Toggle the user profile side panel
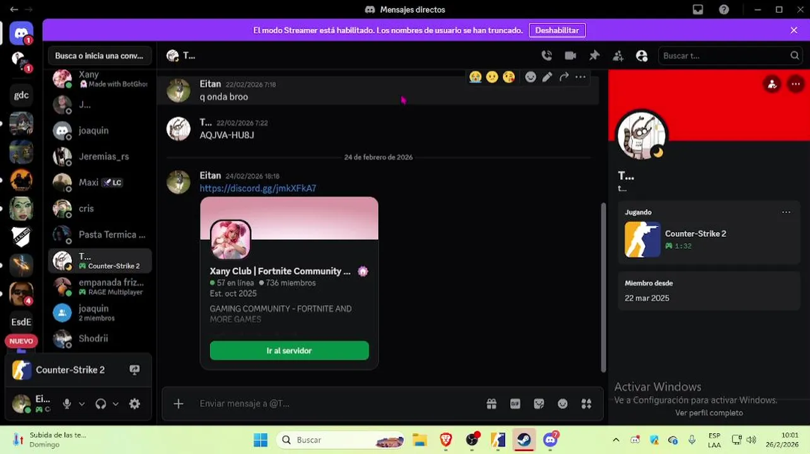 (x=642, y=55)
